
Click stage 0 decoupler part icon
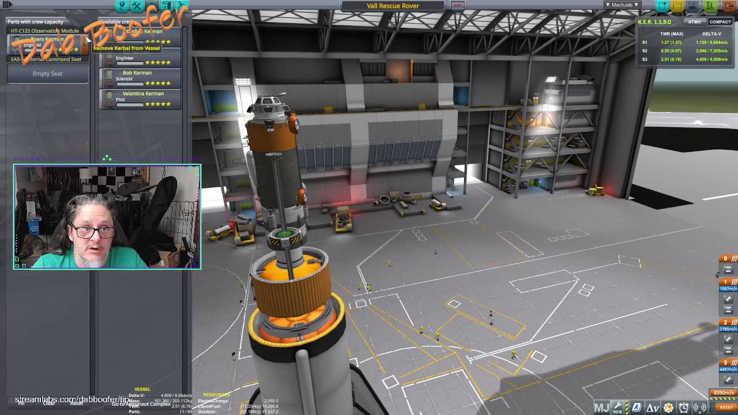(728, 269)
